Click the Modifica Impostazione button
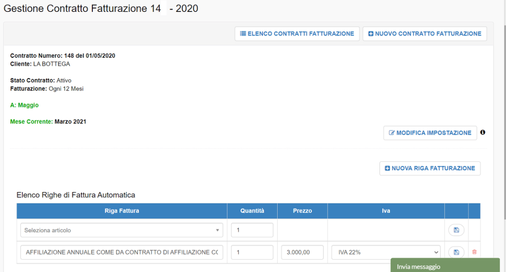Viewport: 506px width, 272px height. (x=430, y=133)
